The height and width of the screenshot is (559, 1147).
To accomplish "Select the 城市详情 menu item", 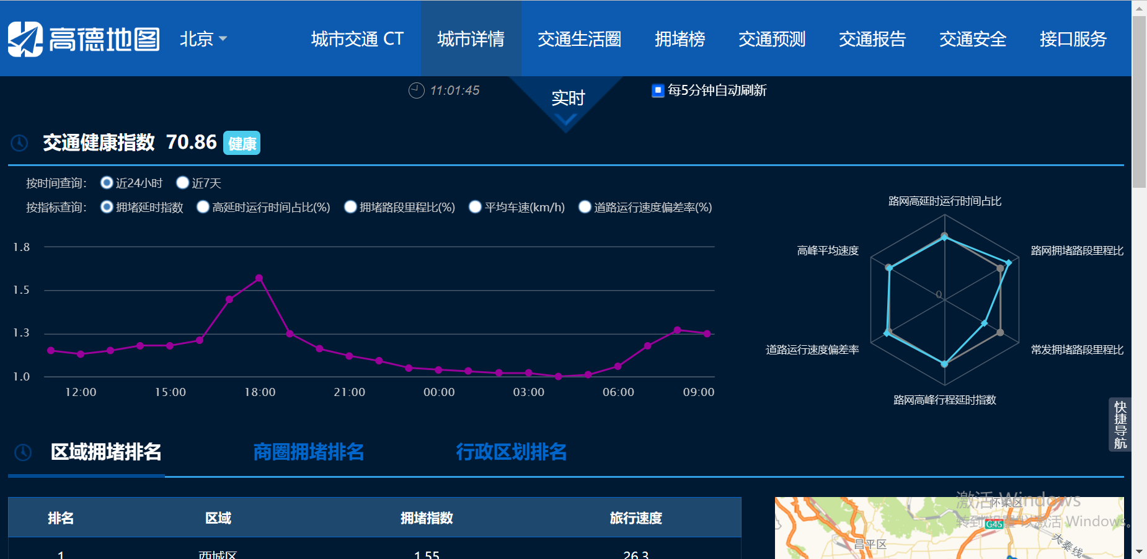I will (x=471, y=39).
